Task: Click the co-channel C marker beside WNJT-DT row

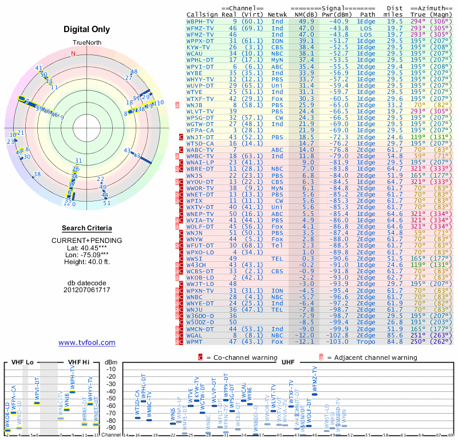Action: 181,137
